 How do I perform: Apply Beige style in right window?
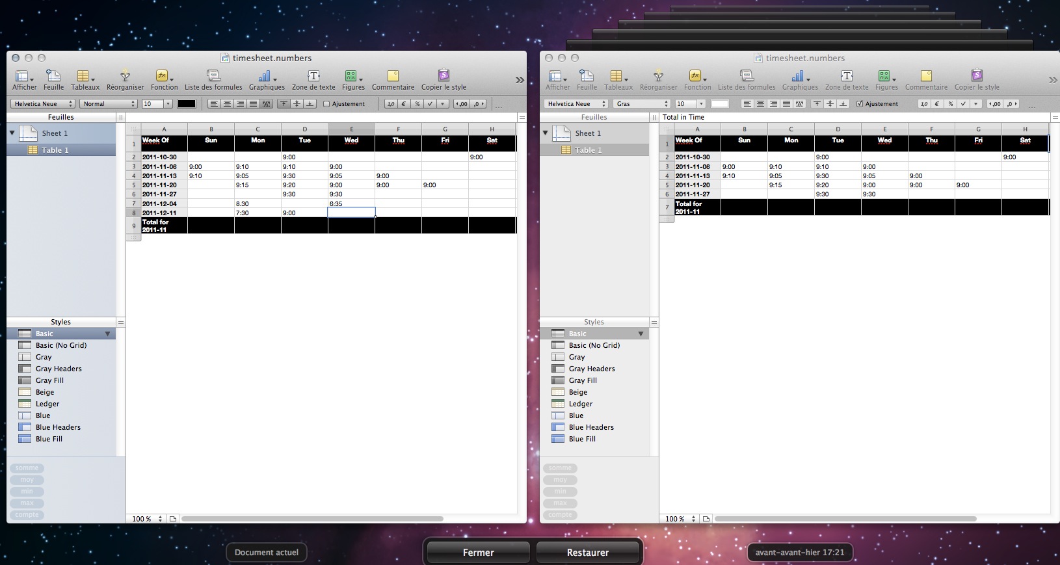click(x=594, y=392)
